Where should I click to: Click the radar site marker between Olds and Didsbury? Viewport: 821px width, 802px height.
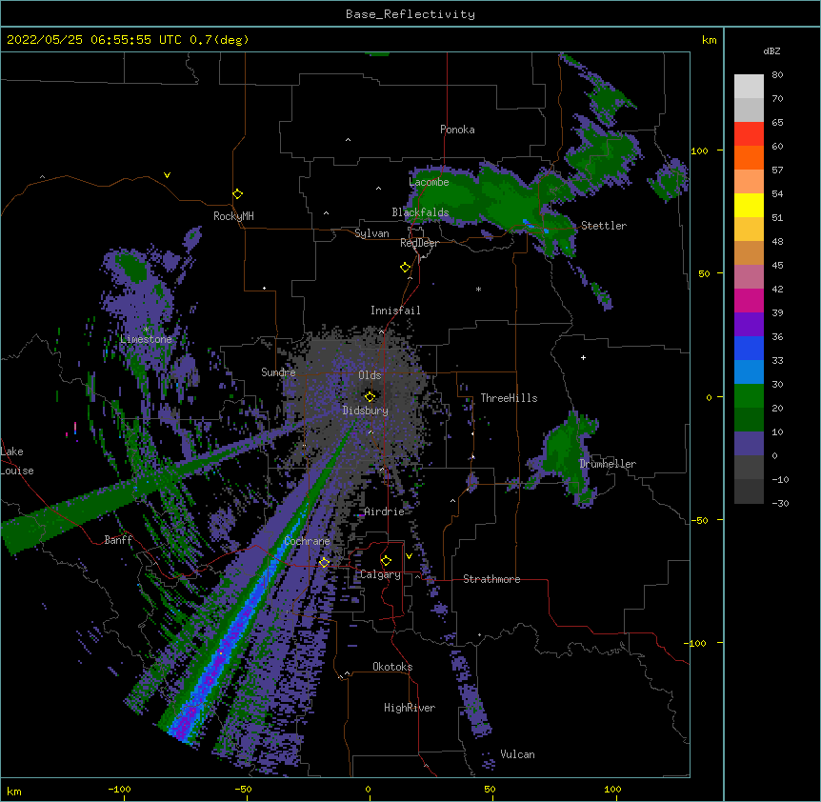tap(370, 396)
